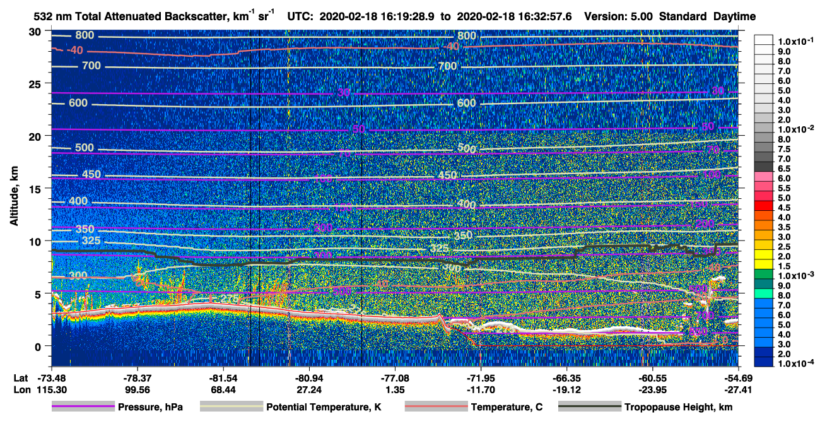Click the 'Version: 5.00' text
Image resolution: width=820 pixels, height=421 pixels.
coord(619,17)
